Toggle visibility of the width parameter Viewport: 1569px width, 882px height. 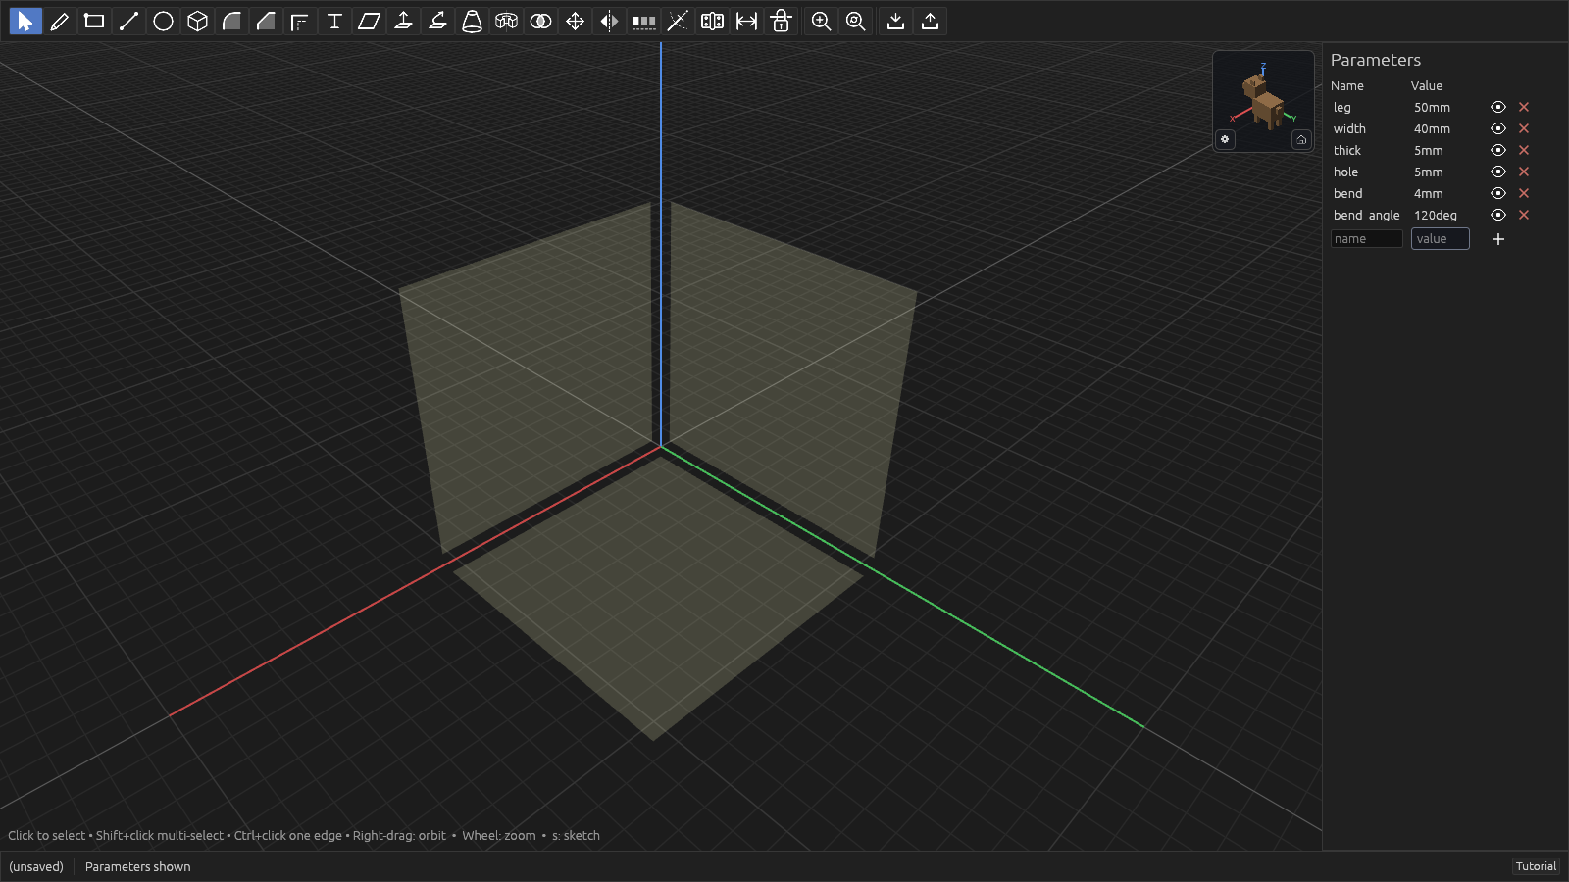click(x=1498, y=128)
